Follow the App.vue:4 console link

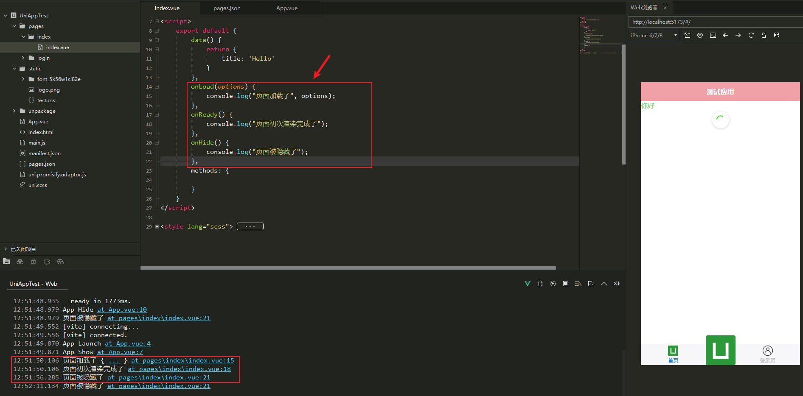pyautogui.click(x=127, y=343)
